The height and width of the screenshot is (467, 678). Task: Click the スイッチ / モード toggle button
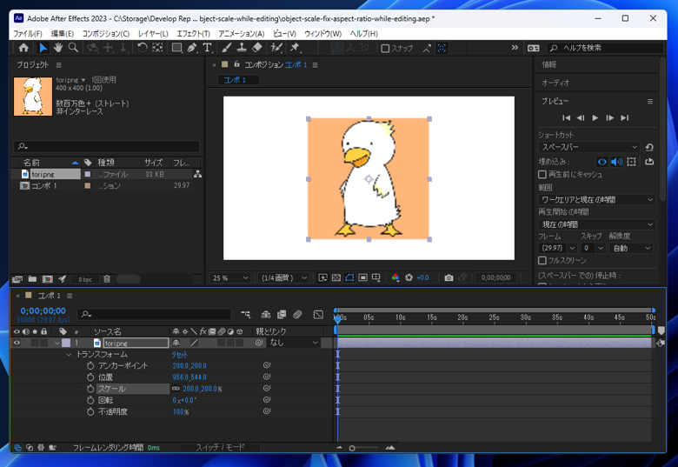click(x=220, y=447)
